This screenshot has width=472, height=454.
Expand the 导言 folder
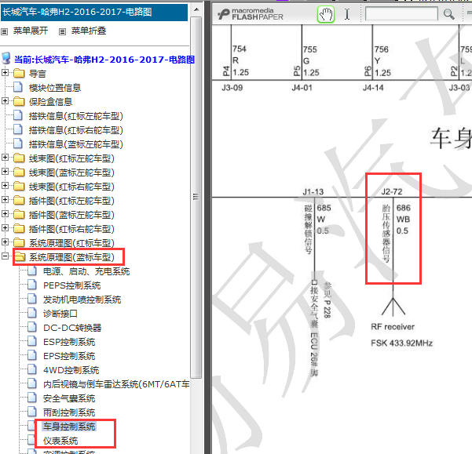(x=5, y=72)
